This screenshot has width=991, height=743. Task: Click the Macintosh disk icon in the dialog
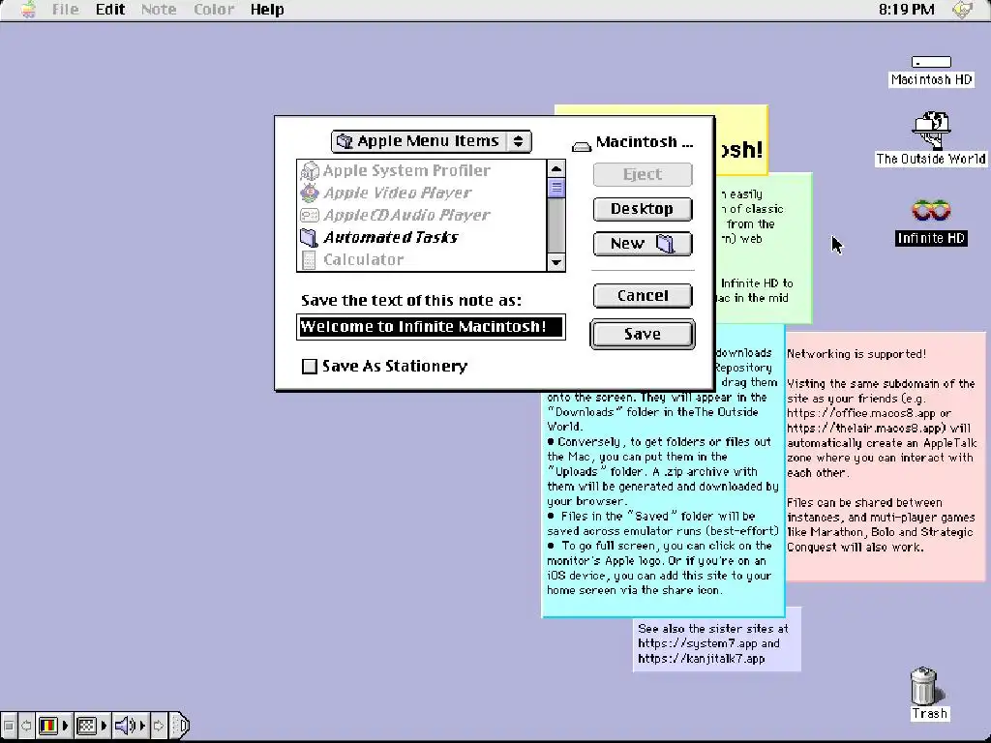582,146
